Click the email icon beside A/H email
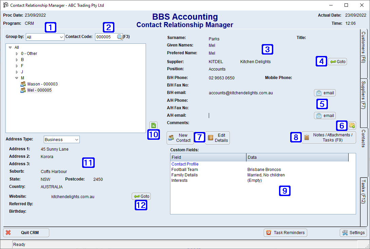 coord(325,115)
